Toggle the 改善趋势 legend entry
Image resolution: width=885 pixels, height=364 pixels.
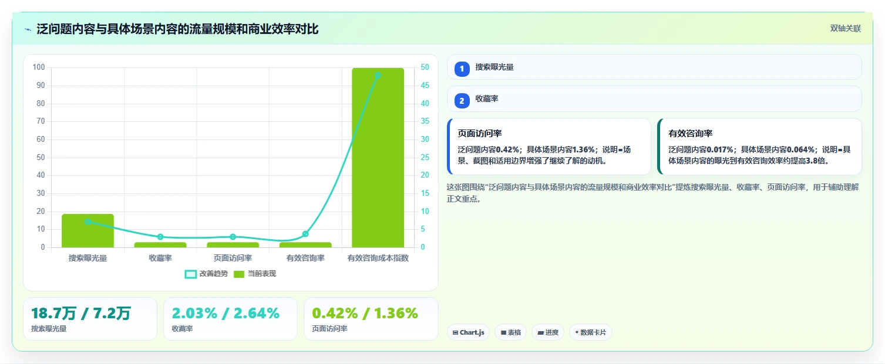click(207, 274)
